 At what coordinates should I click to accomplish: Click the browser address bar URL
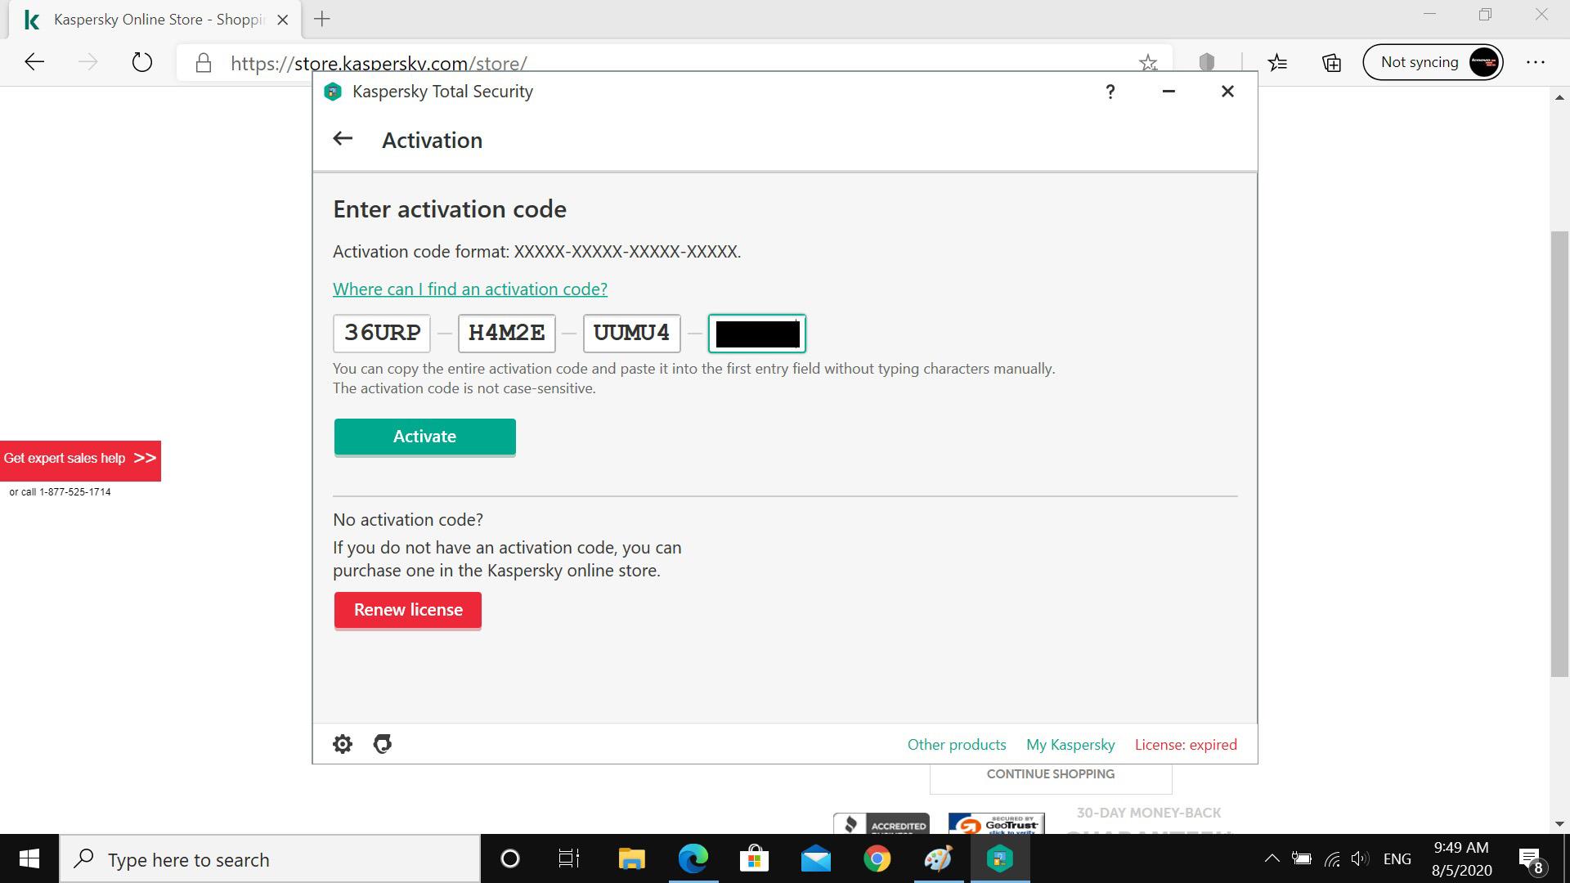coord(379,63)
